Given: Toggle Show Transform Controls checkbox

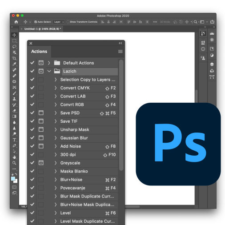Looking at the screenshot, I should tap(68, 22).
